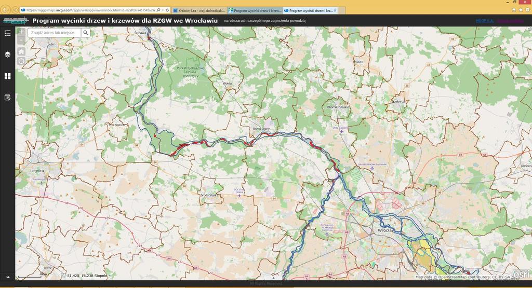Close the active browser tab
Viewport: 532px width, 288px height.
[335, 10]
